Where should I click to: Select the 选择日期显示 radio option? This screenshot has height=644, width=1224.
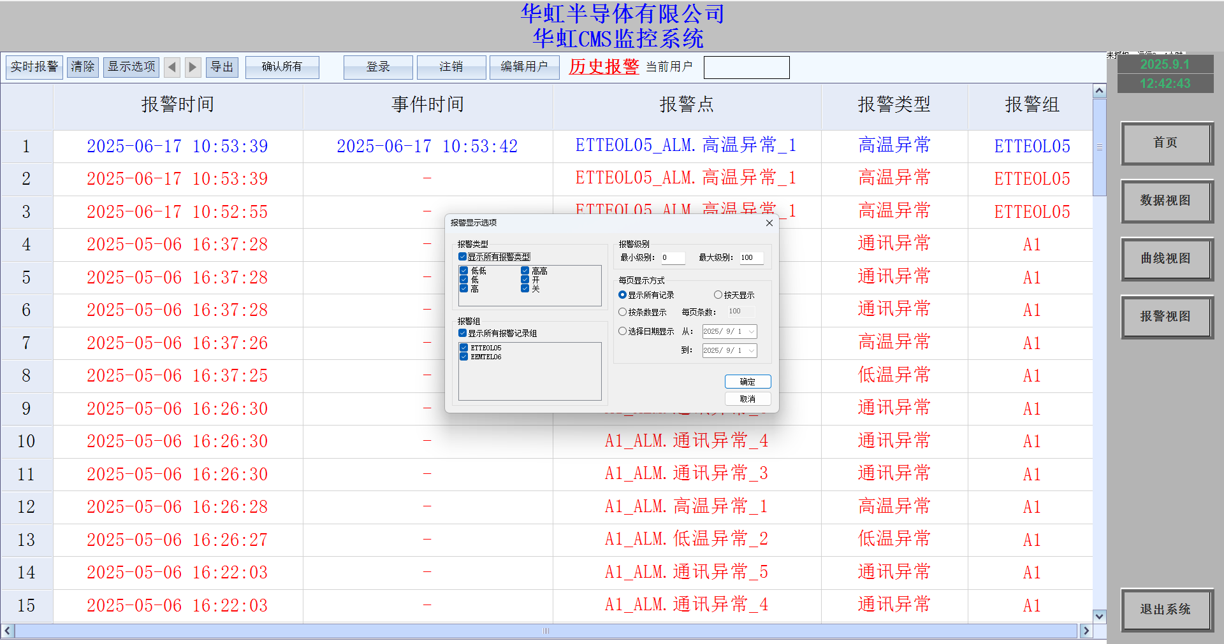(x=623, y=331)
